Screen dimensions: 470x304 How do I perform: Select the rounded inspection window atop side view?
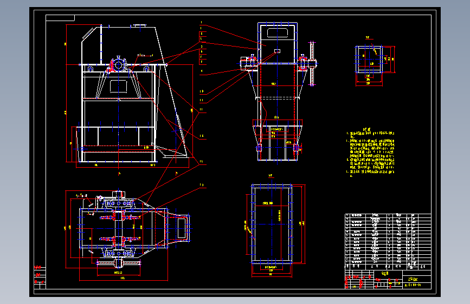tap(277, 32)
